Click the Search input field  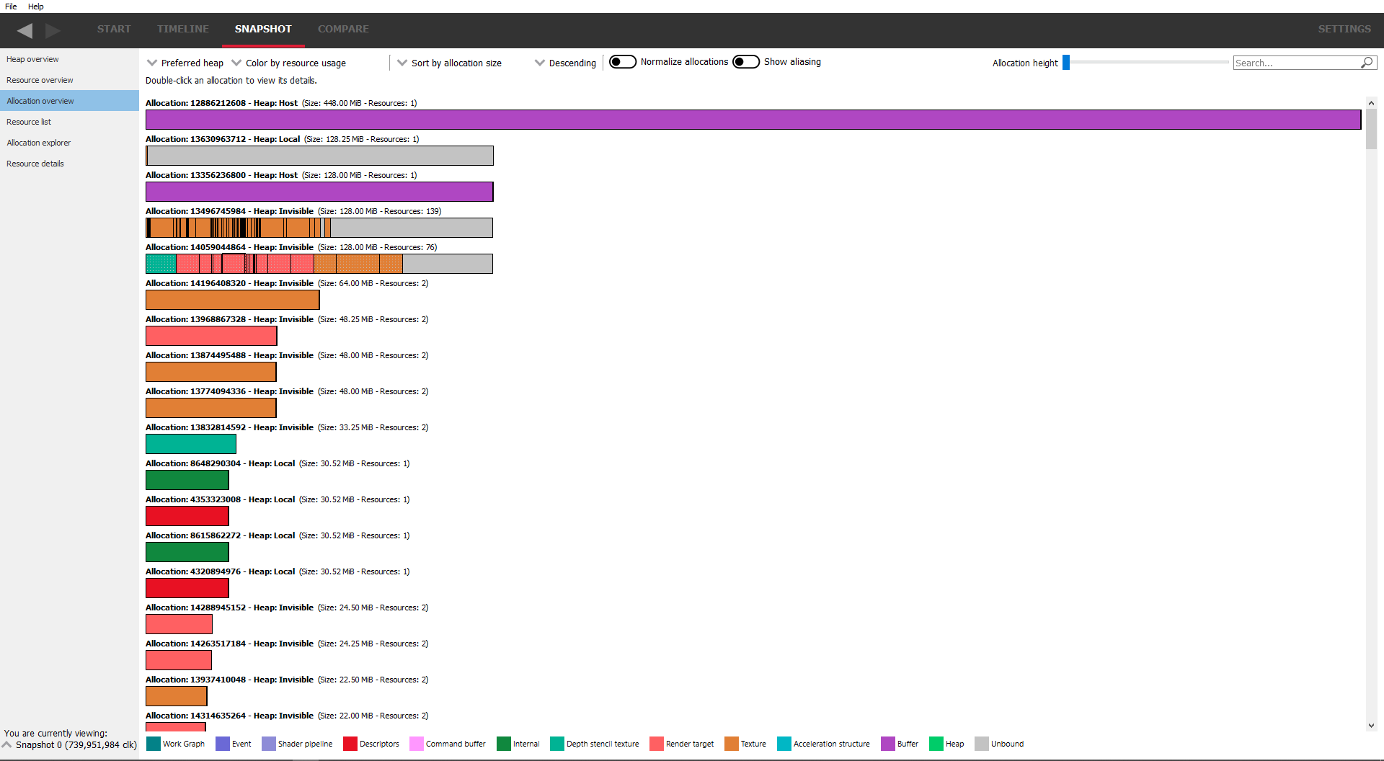tap(1295, 63)
